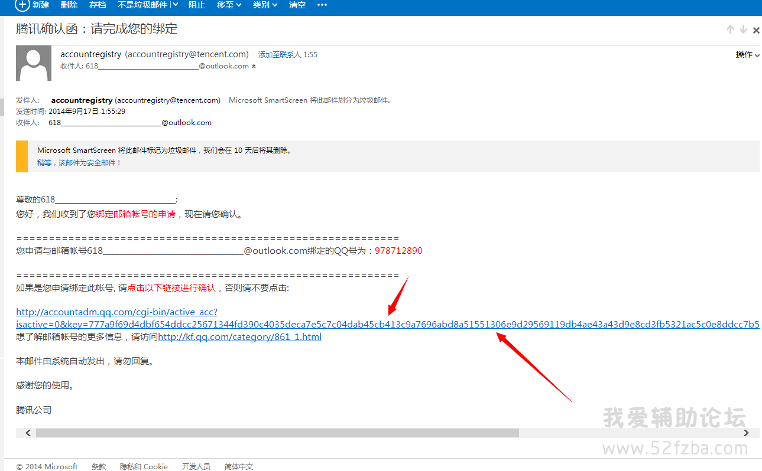Viewport: 762px width, 471px height.
Task: Open the kf.qq.com/category/861_1.html link
Action: coord(240,337)
